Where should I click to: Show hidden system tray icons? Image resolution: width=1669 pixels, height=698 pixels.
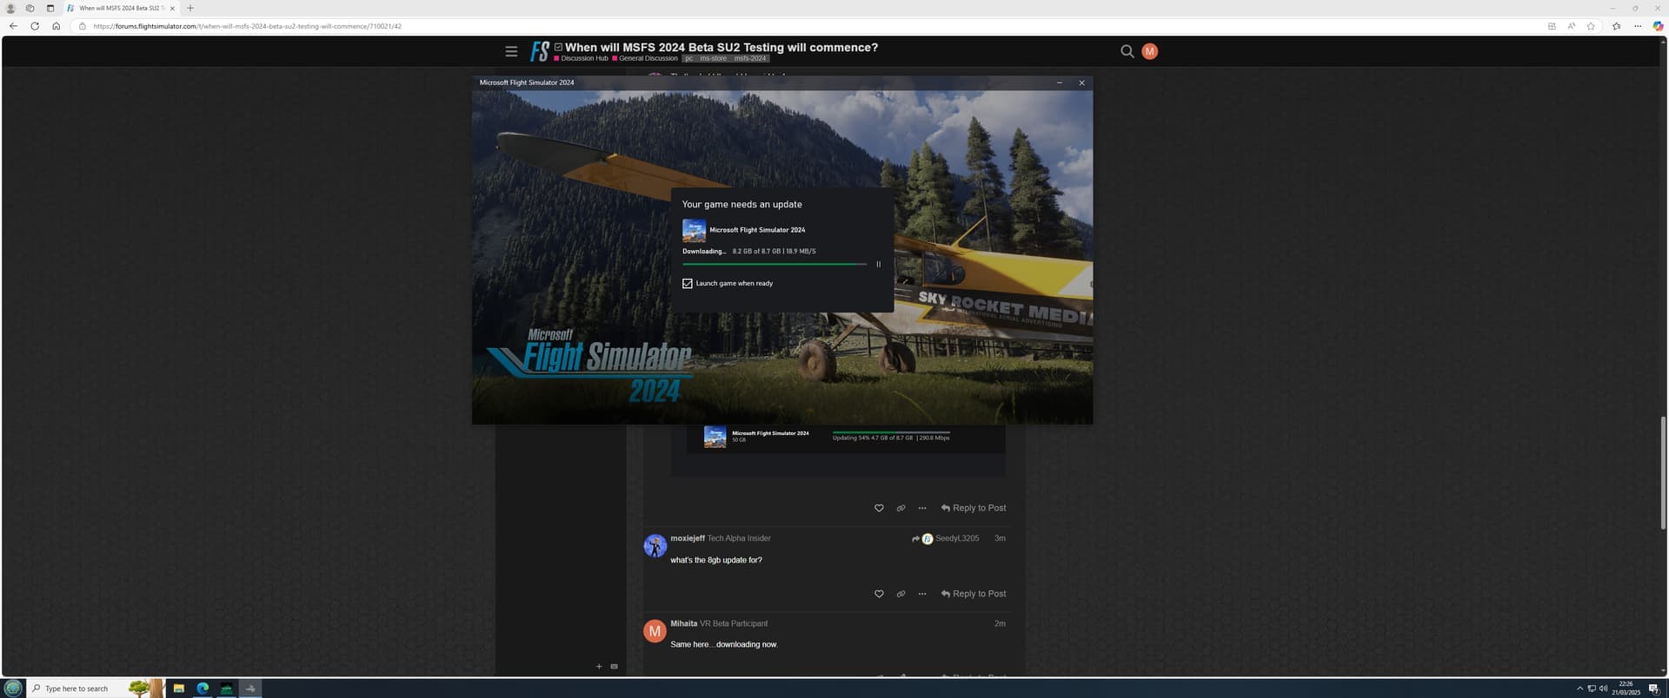click(x=1579, y=688)
